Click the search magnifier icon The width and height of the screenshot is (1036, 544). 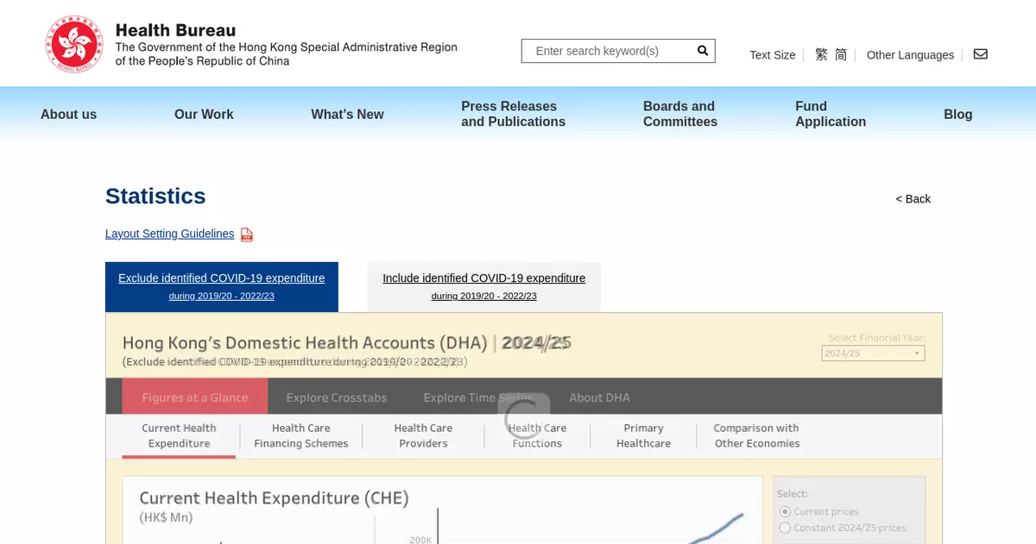click(703, 51)
